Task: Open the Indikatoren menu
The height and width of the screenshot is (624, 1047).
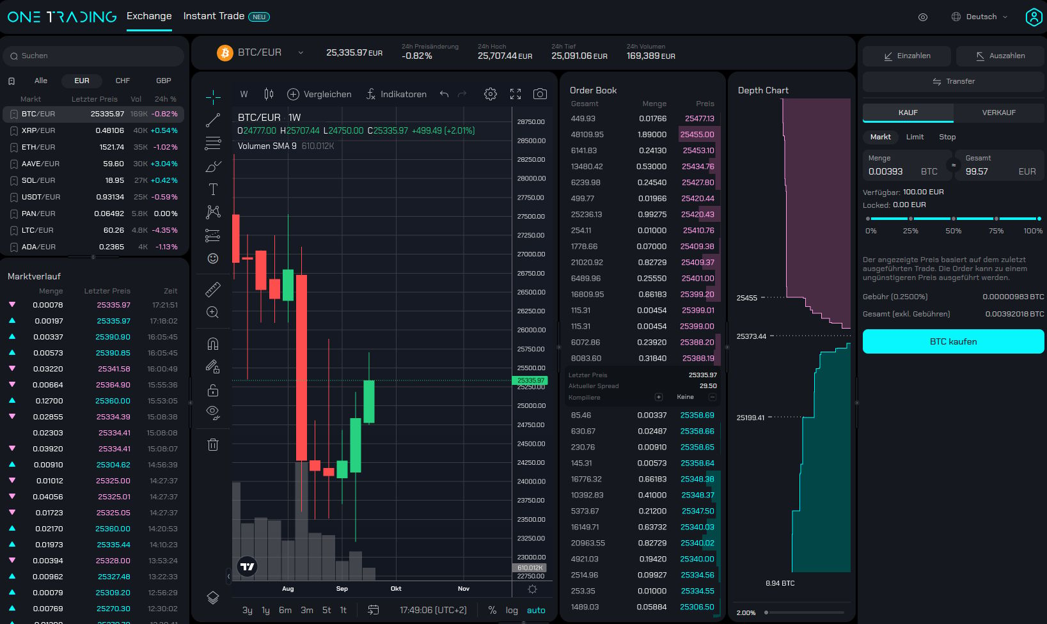Action: click(396, 94)
